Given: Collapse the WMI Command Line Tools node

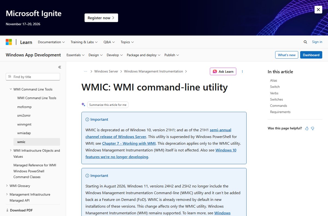Looking at the screenshot, I should click(33, 89).
